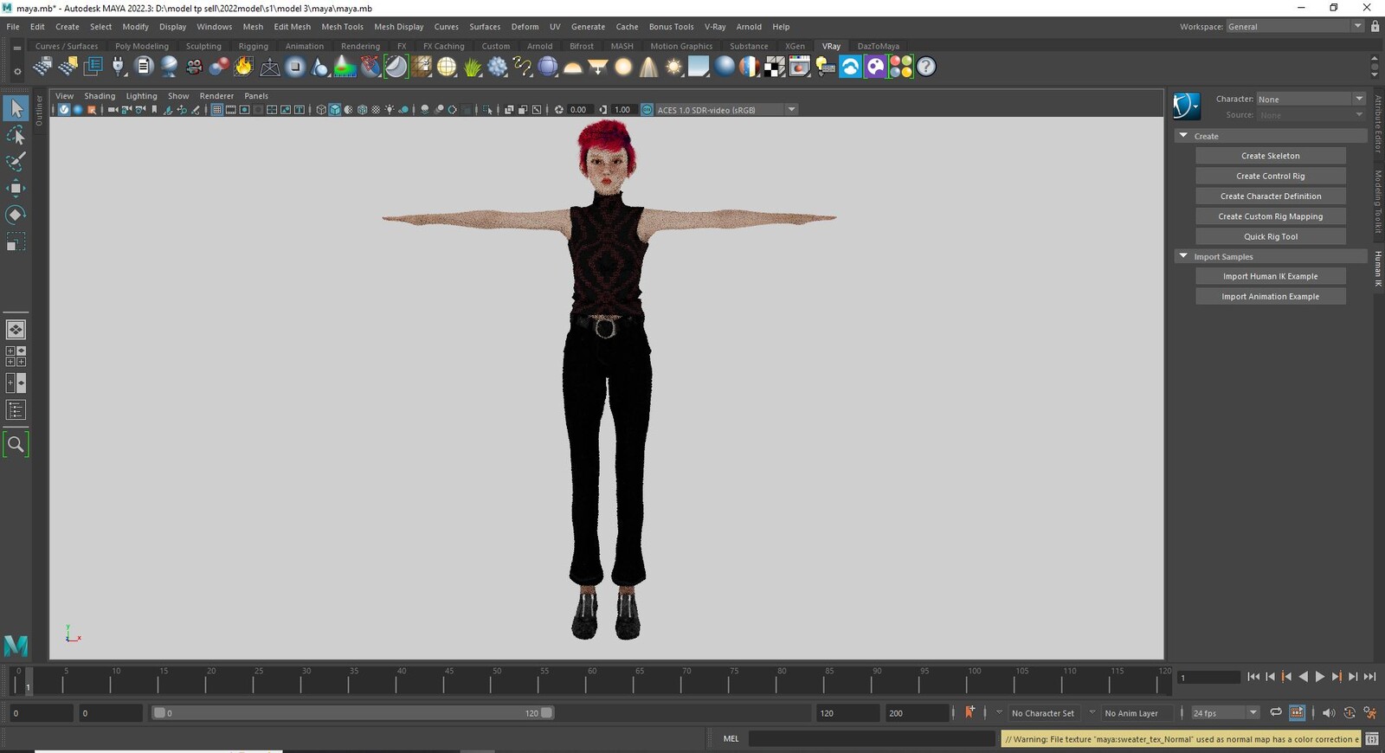
Task: Collapse the Import Samples section
Action: 1183,256
